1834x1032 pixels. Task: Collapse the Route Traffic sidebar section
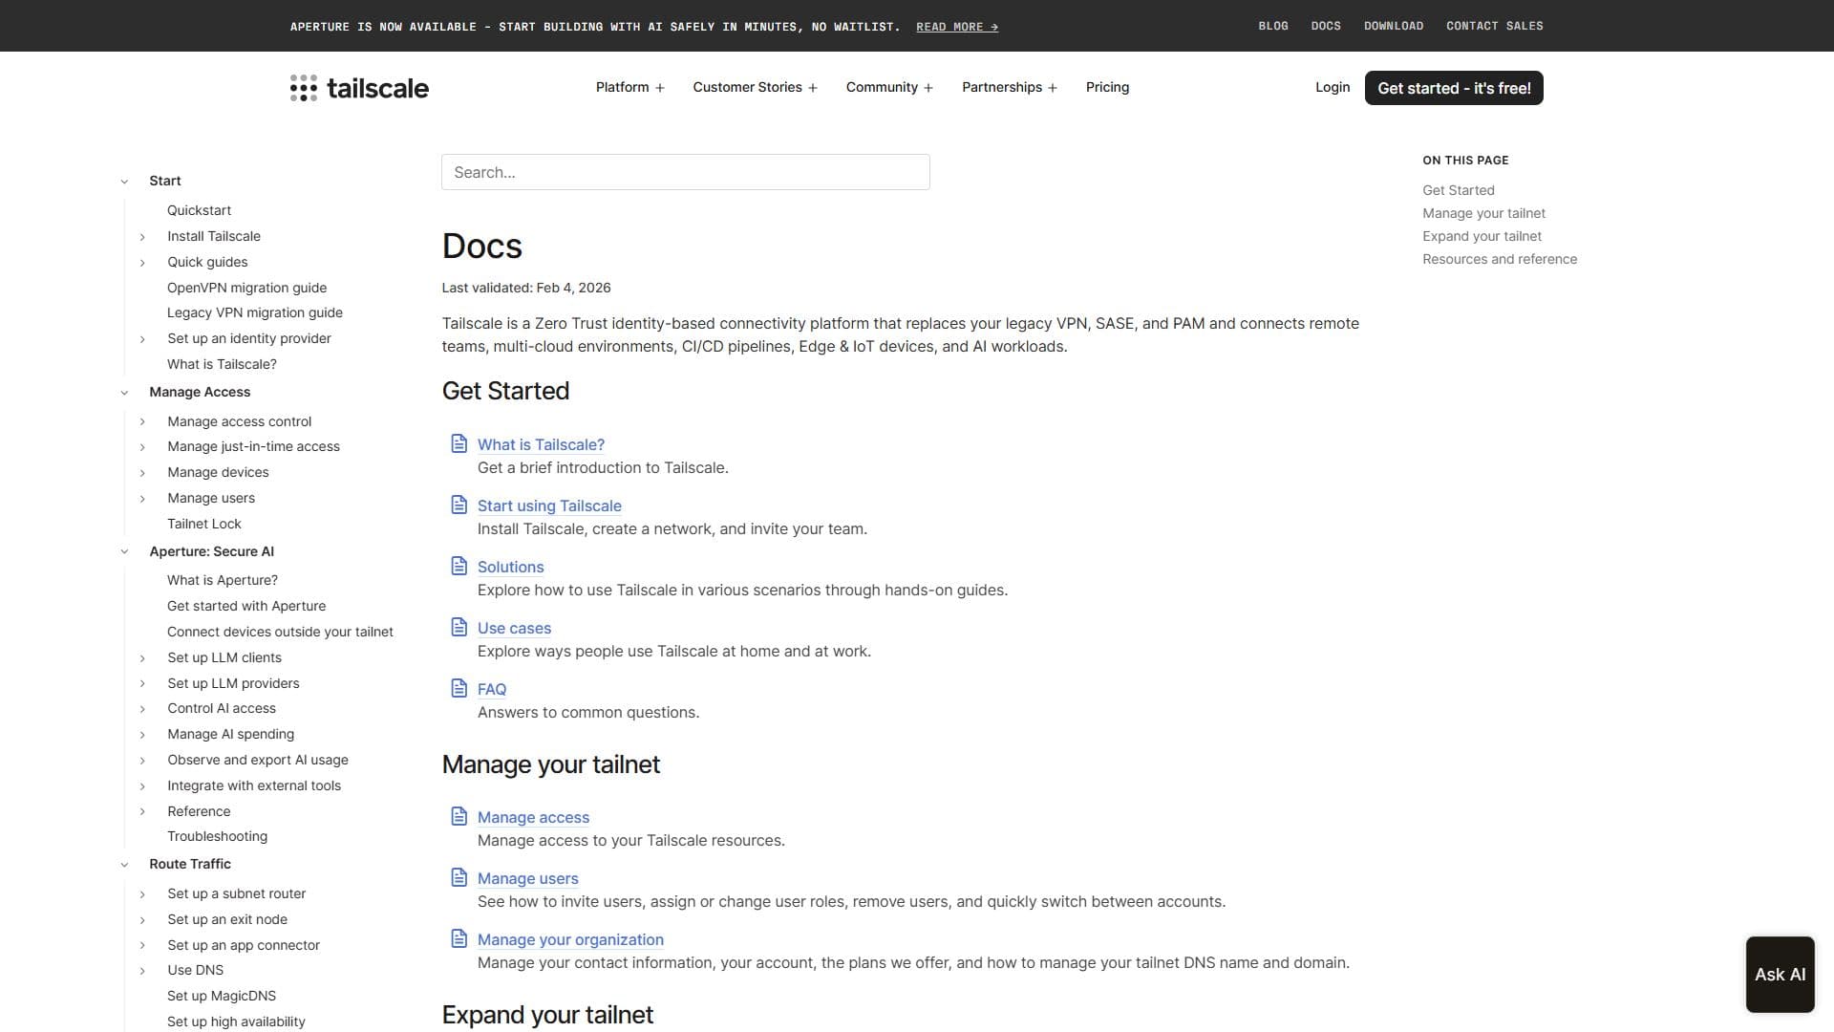tap(124, 865)
